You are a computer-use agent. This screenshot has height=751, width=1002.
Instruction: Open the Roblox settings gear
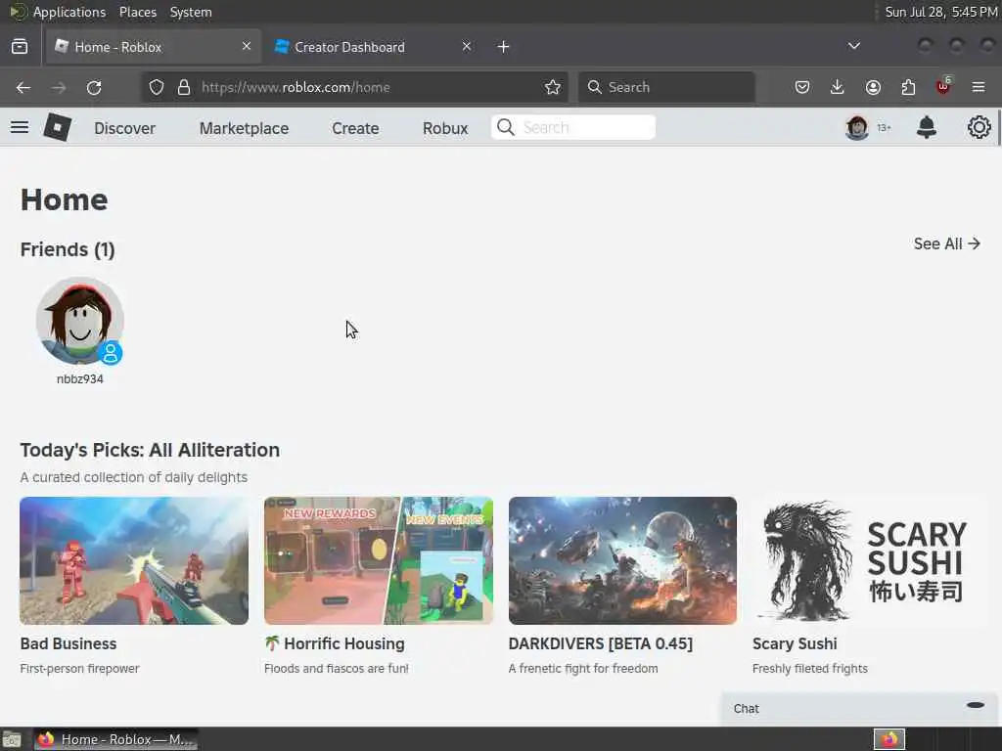coord(979,128)
